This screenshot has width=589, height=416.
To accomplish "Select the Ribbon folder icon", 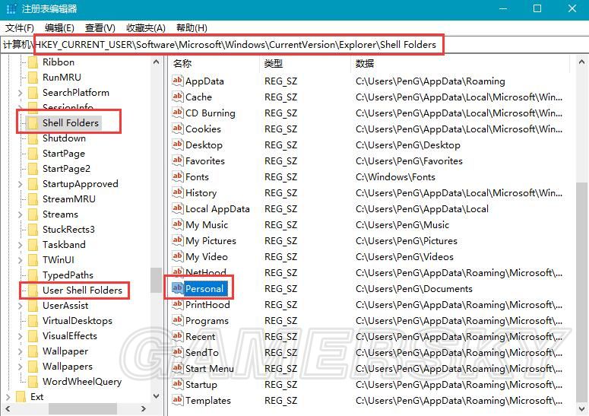I will coord(33,62).
